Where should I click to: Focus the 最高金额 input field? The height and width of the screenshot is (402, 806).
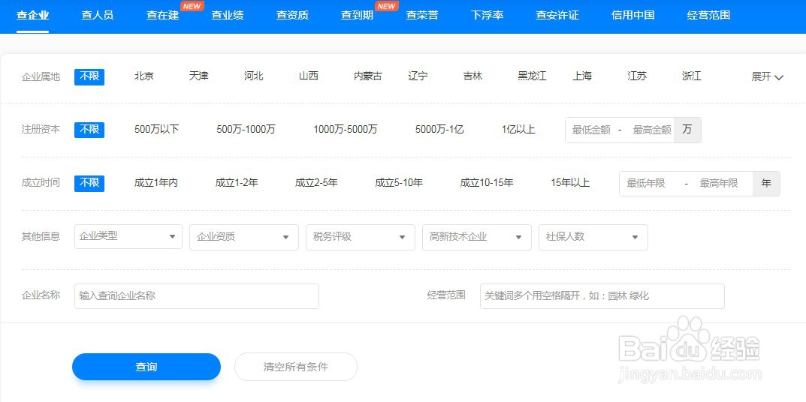tap(652, 130)
